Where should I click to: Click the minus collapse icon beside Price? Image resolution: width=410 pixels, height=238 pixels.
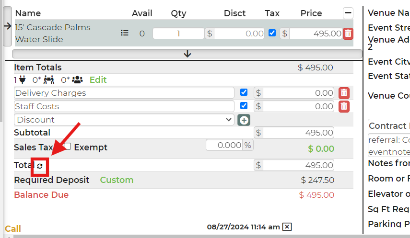(x=348, y=13)
